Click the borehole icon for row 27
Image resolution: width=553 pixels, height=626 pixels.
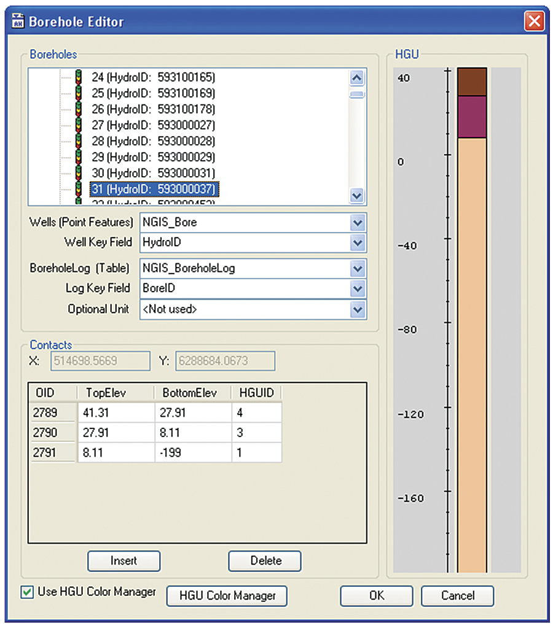tap(78, 125)
